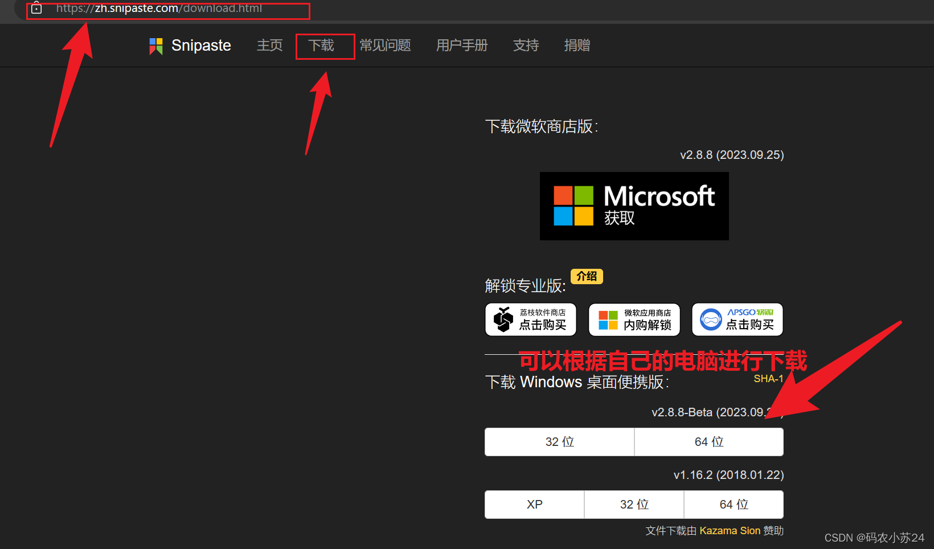
Task: Open the 支持 support page
Action: click(x=526, y=46)
